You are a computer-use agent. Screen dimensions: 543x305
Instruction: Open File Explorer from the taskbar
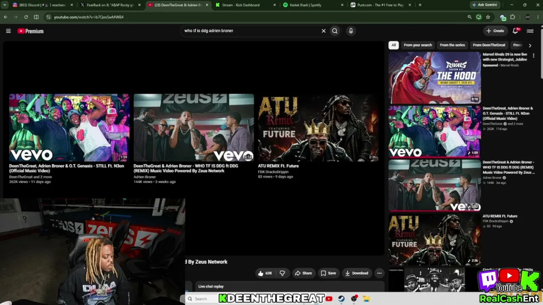pyautogui.click(x=367, y=299)
